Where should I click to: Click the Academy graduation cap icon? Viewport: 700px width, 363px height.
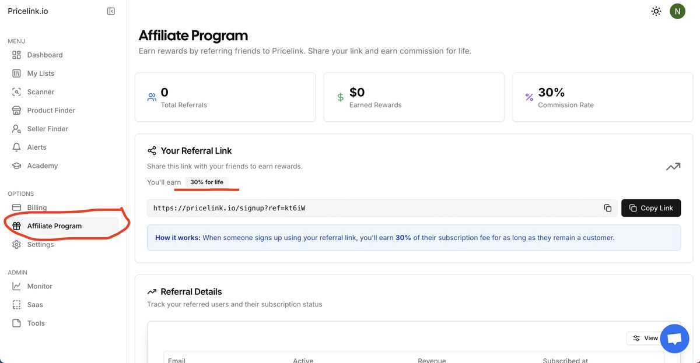pyautogui.click(x=16, y=165)
